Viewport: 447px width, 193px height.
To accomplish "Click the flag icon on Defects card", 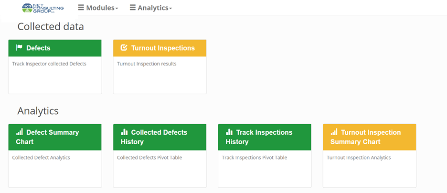I will coord(19,48).
